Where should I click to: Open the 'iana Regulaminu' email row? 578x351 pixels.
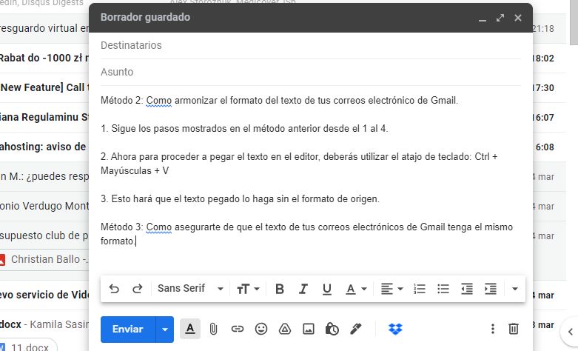44,117
